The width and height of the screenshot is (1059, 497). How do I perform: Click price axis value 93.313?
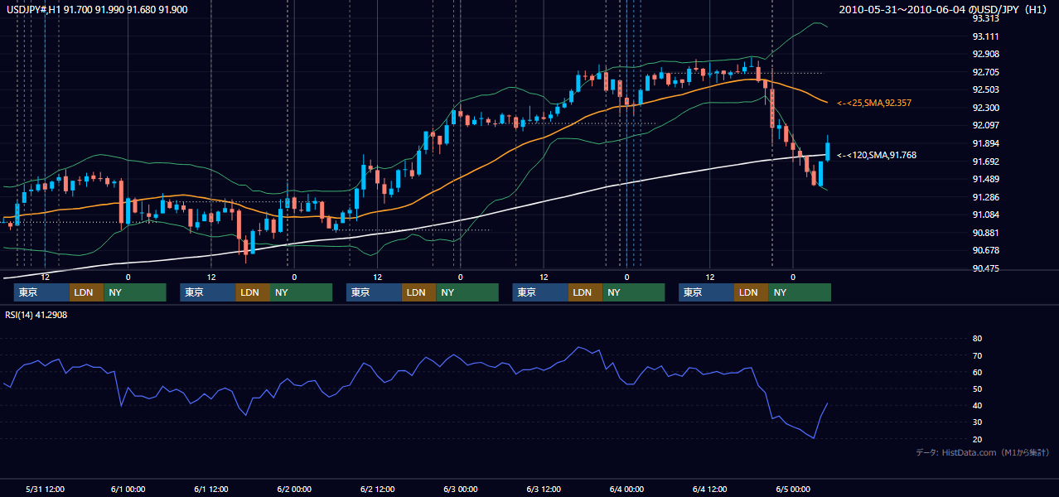point(985,18)
